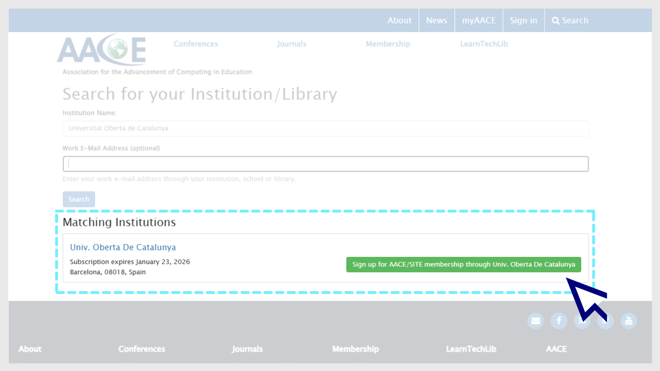
Task: Open the RSS feed icon in footer
Action: pyautogui.click(x=582, y=321)
